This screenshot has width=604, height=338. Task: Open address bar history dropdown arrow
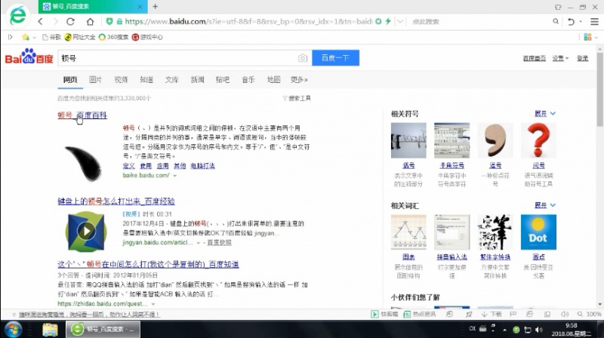400,22
